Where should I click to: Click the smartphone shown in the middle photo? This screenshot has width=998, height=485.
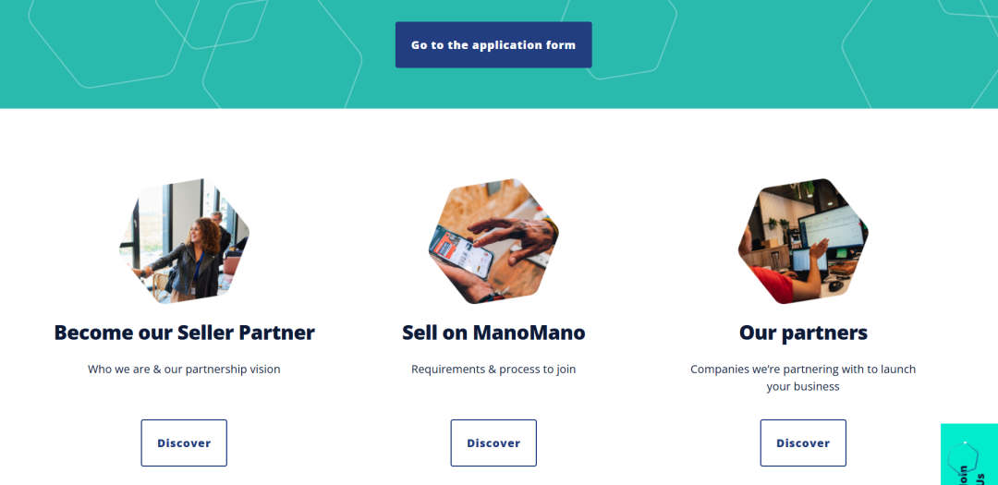pyautogui.click(x=461, y=251)
